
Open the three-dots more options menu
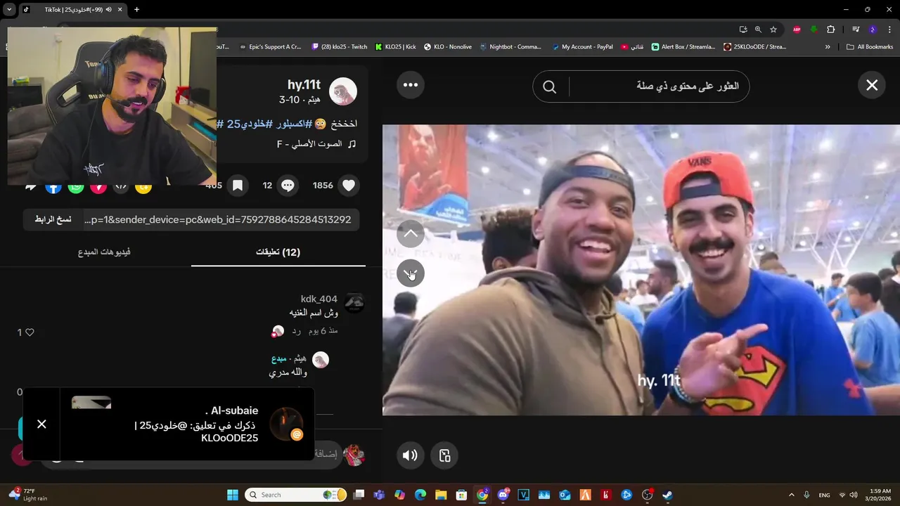[411, 85]
